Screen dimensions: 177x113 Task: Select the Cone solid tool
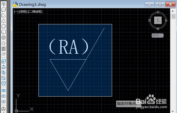4,21
